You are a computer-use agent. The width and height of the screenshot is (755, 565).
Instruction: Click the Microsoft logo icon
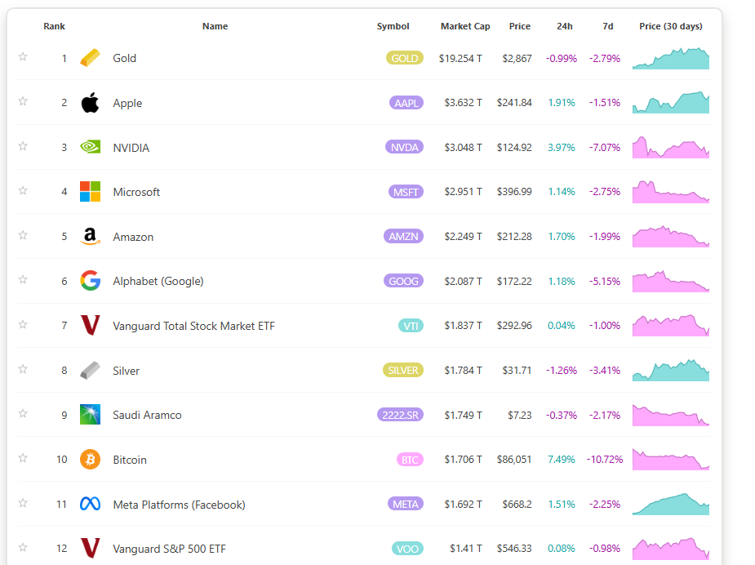pos(91,192)
